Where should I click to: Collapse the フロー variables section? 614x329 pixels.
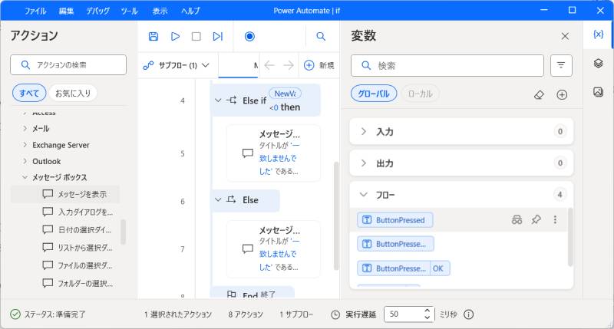tap(363, 195)
